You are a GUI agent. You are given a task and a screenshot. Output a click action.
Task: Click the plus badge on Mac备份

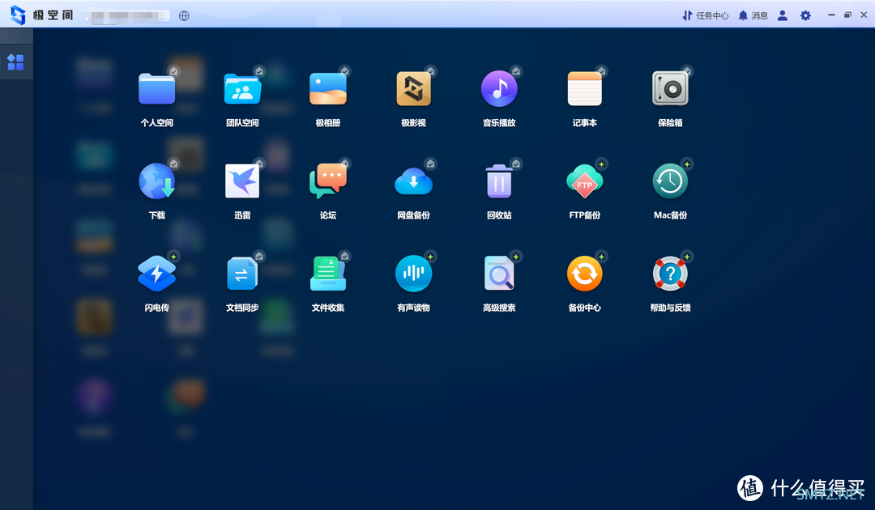click(x=687, y=164)
